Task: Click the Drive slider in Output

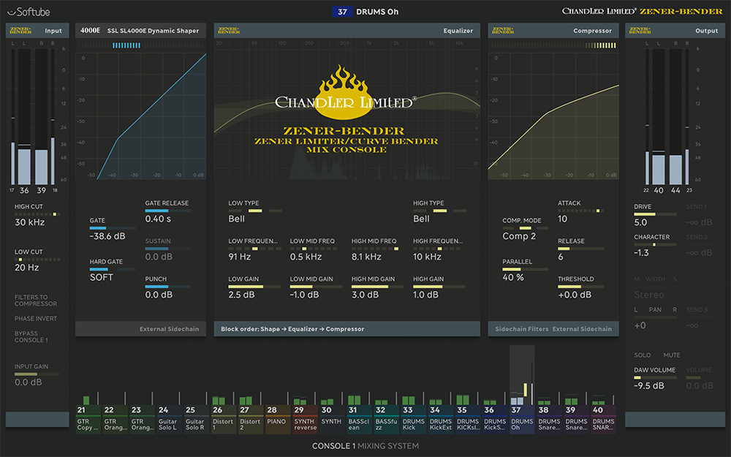Action: click(x=655, y=214)
